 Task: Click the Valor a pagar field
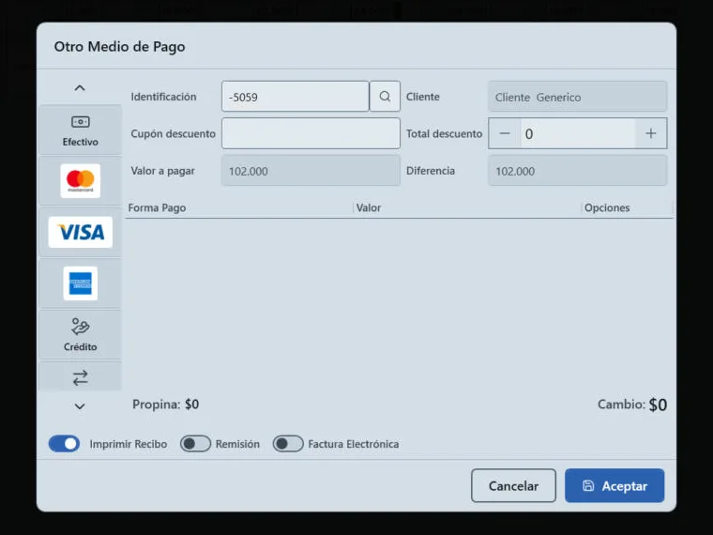pos(311,171)
